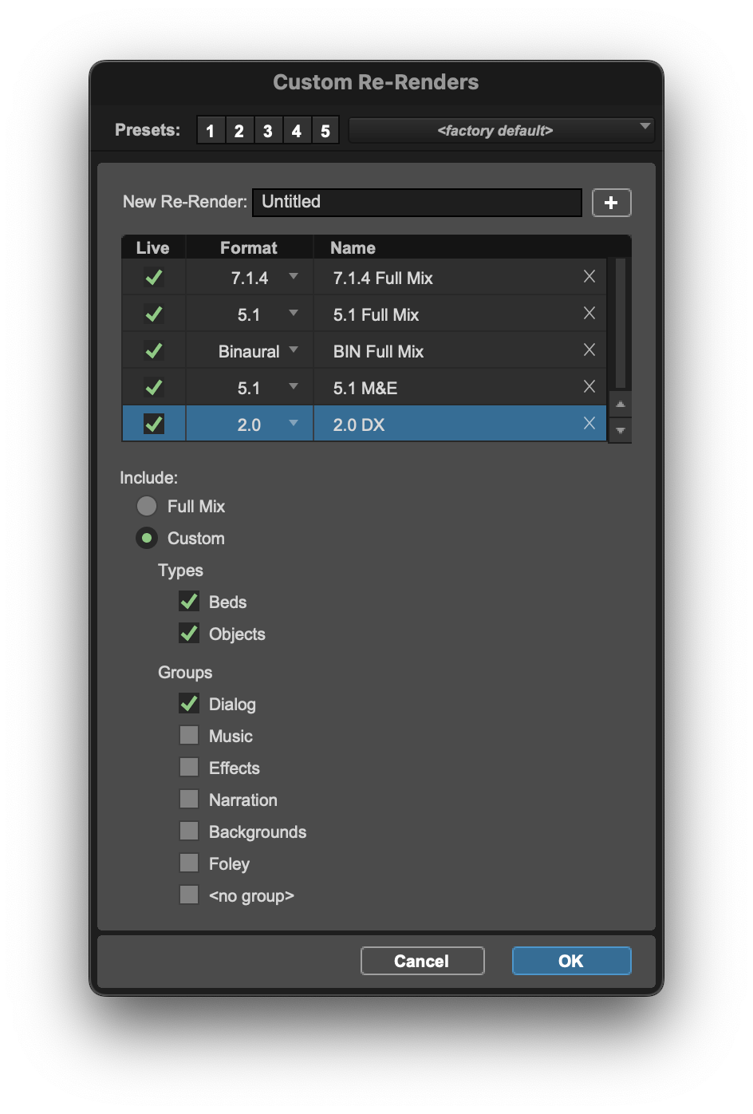Select preset 3
Screen dimensions: 753x1114
click(x=268, y=130)
